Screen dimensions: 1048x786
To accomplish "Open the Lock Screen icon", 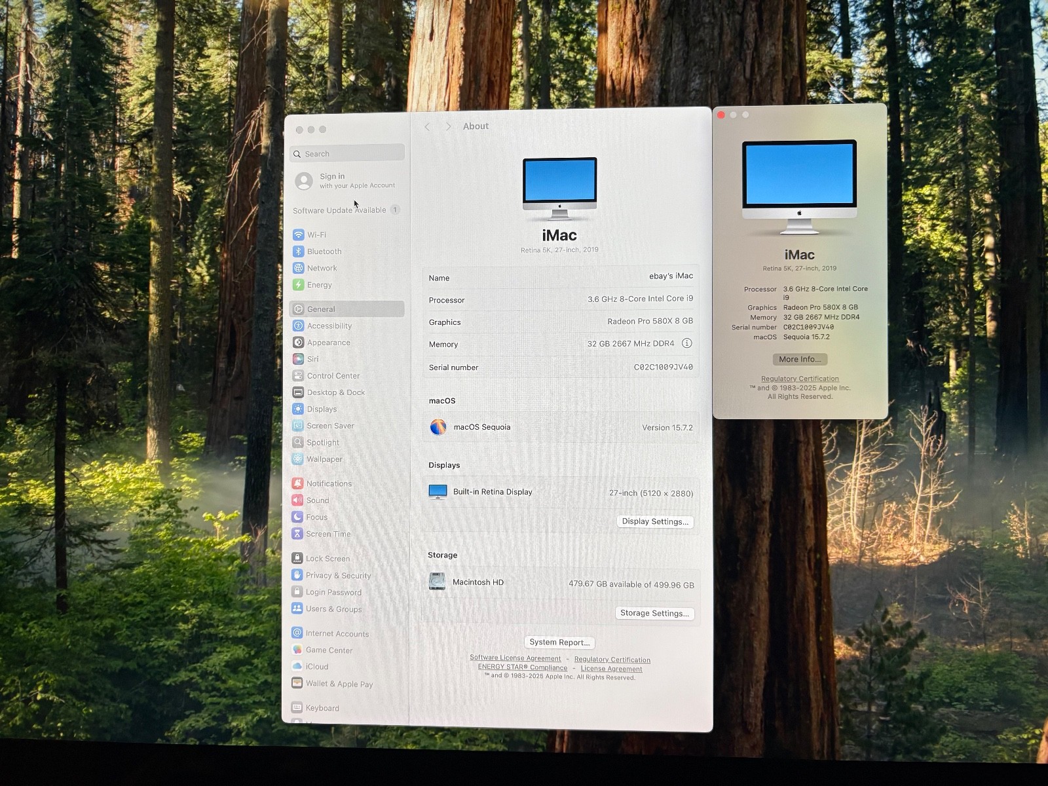I will [x=297, y=558].
